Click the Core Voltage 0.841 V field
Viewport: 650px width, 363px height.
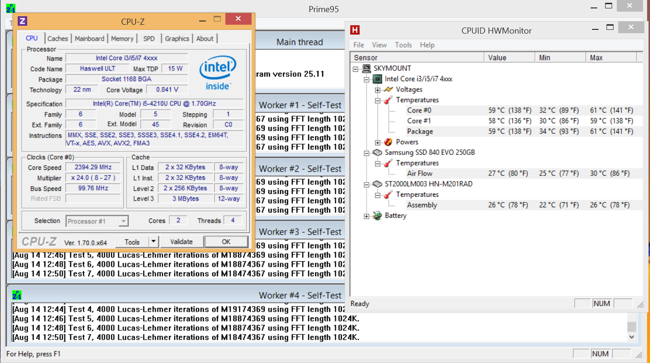(x=167, y=90)
